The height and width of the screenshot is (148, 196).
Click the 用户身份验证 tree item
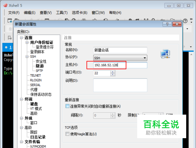[x=42, y=42]
